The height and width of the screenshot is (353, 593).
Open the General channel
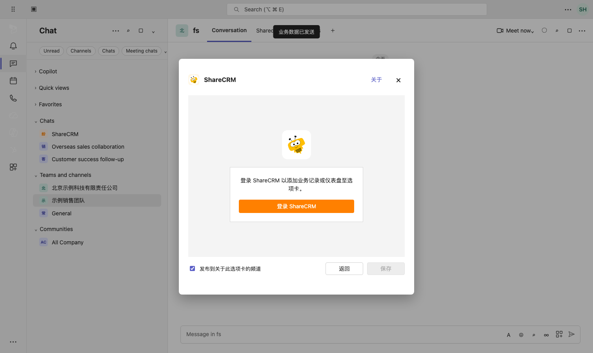[97, 213]
